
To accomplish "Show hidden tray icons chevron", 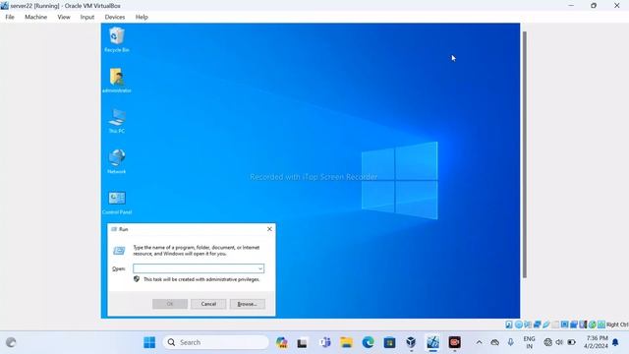I will click(x=479, y=342).
